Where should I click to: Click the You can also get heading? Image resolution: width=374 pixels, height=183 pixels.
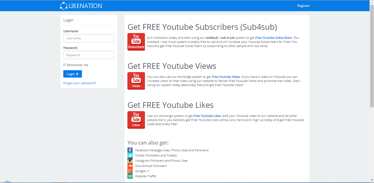(x=148, y=143)
